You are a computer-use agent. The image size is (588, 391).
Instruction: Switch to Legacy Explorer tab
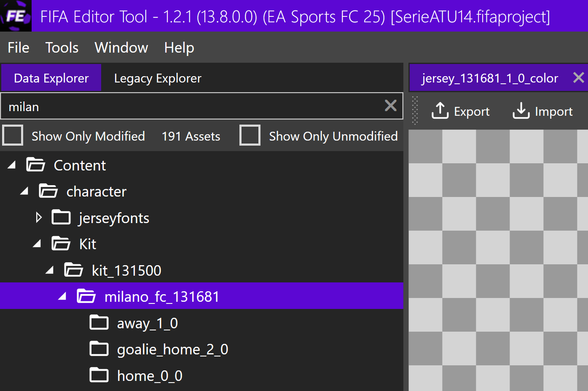click(x=158, y=78)
